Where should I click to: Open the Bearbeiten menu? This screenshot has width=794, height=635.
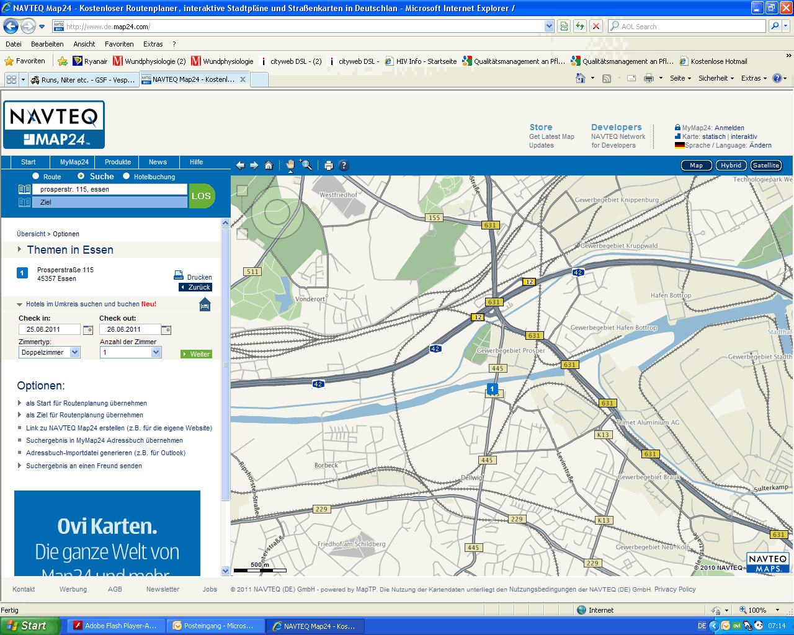(47, 44)
